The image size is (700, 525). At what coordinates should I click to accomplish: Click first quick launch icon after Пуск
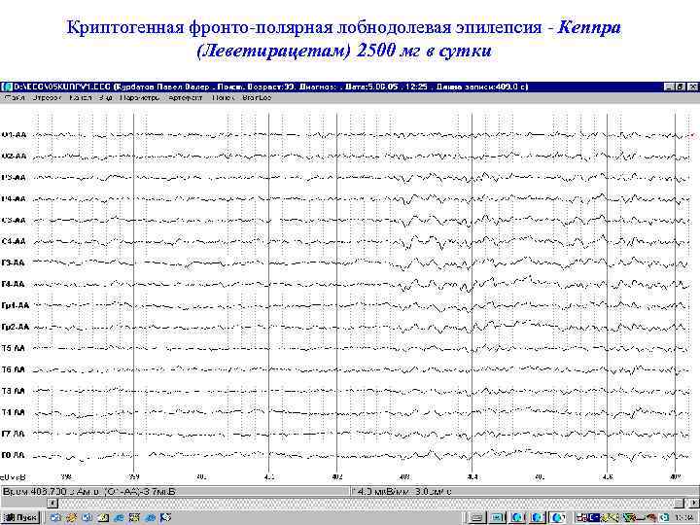coord(54,517)
